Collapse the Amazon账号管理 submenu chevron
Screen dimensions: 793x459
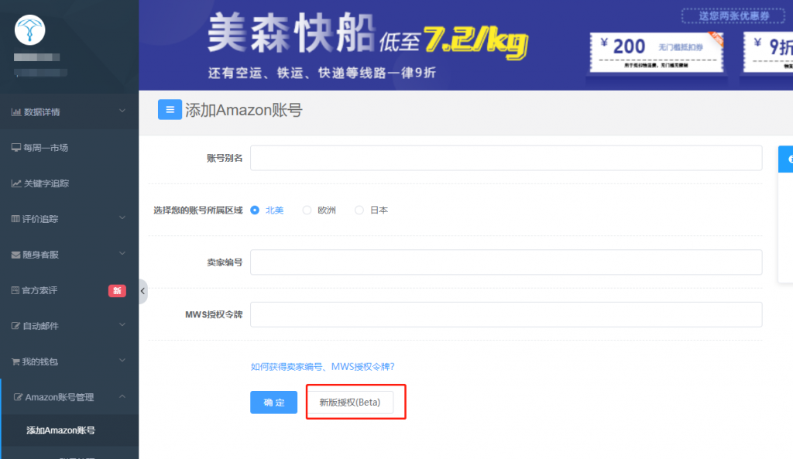point(122,396)
